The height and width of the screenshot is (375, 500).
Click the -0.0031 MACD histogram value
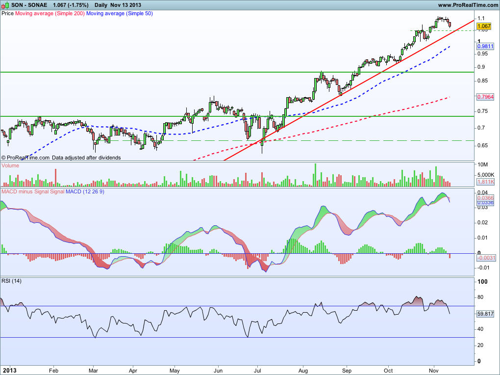[486, 258]
